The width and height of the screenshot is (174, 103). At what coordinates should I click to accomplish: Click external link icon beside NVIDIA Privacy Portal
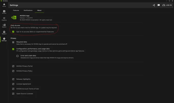coord(13,66)
